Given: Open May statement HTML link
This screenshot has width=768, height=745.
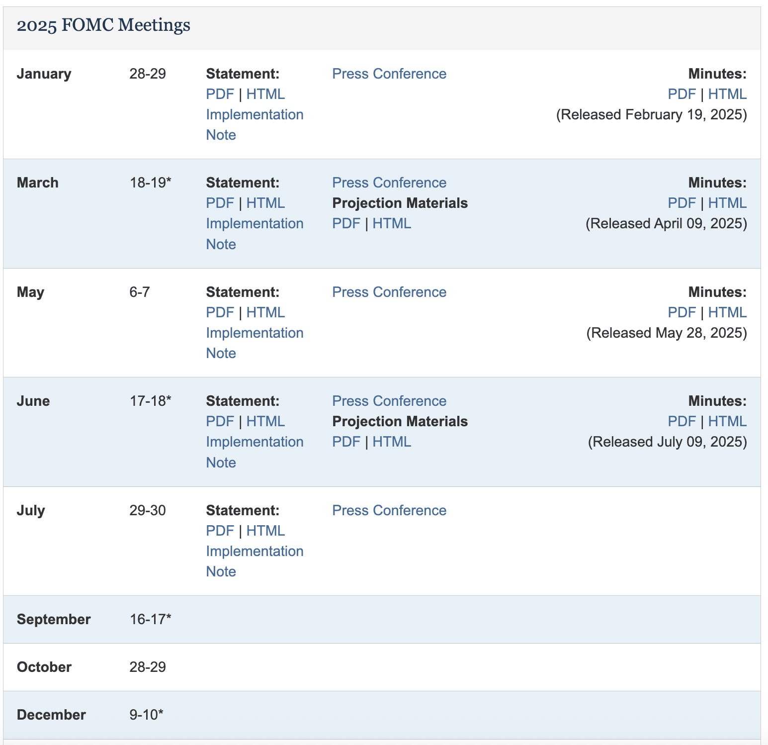Looking at the screenshot, I should pyautogui.click(x=265, y=312).
